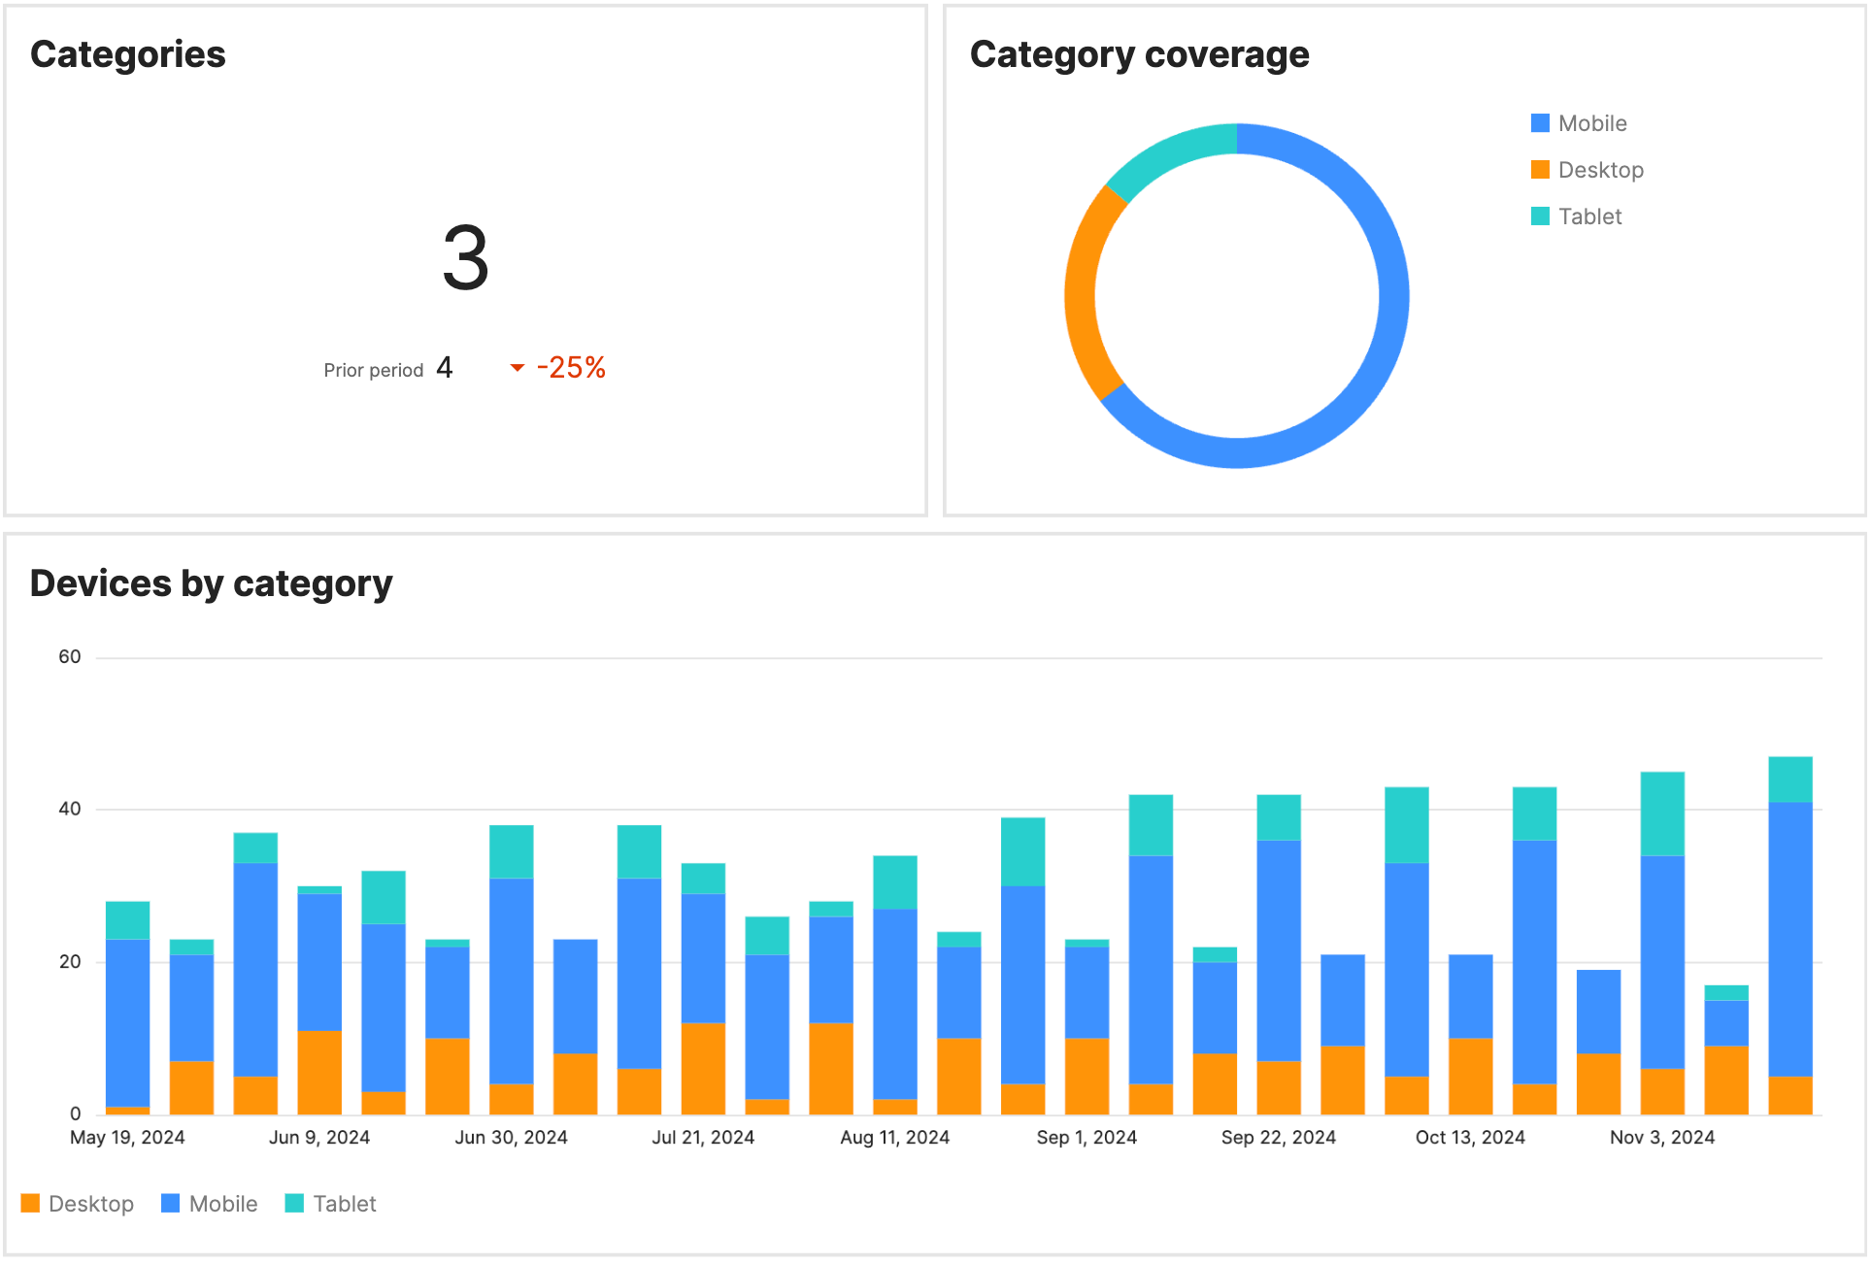Click the tallest stacked bar near Nov 3, 2024
Screen dimensions: 1872x1264
point(1792,922)
